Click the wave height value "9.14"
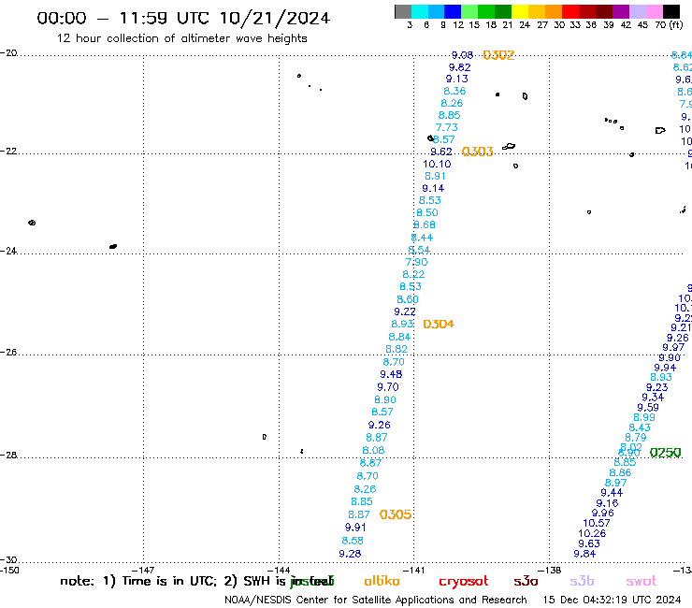692x608 pixels. (x=433, y=189)
